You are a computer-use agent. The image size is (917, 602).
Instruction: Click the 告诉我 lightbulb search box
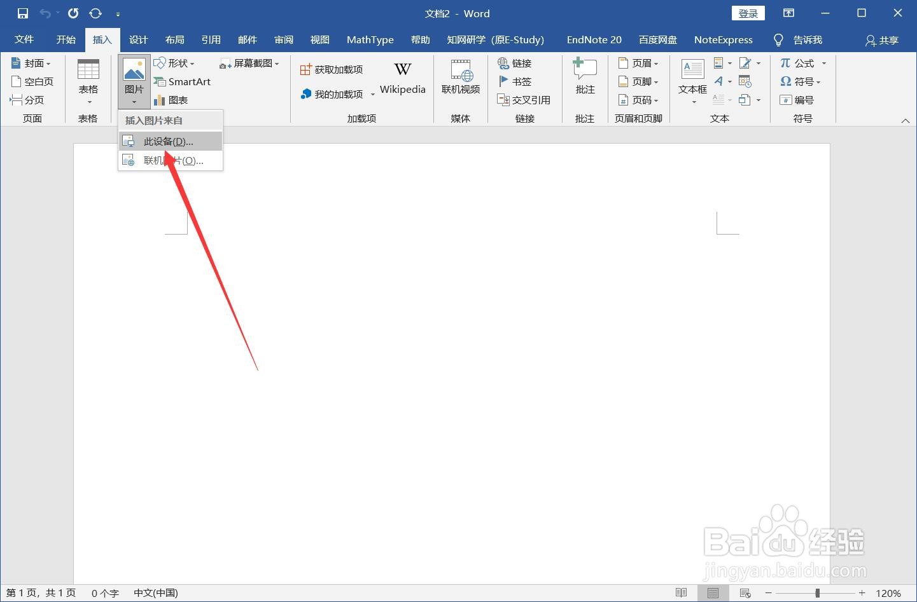pyautogui.click(x=798, y=40)
